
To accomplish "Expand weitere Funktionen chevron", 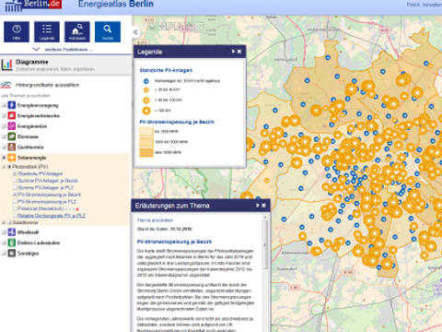I will coord(36,49).
